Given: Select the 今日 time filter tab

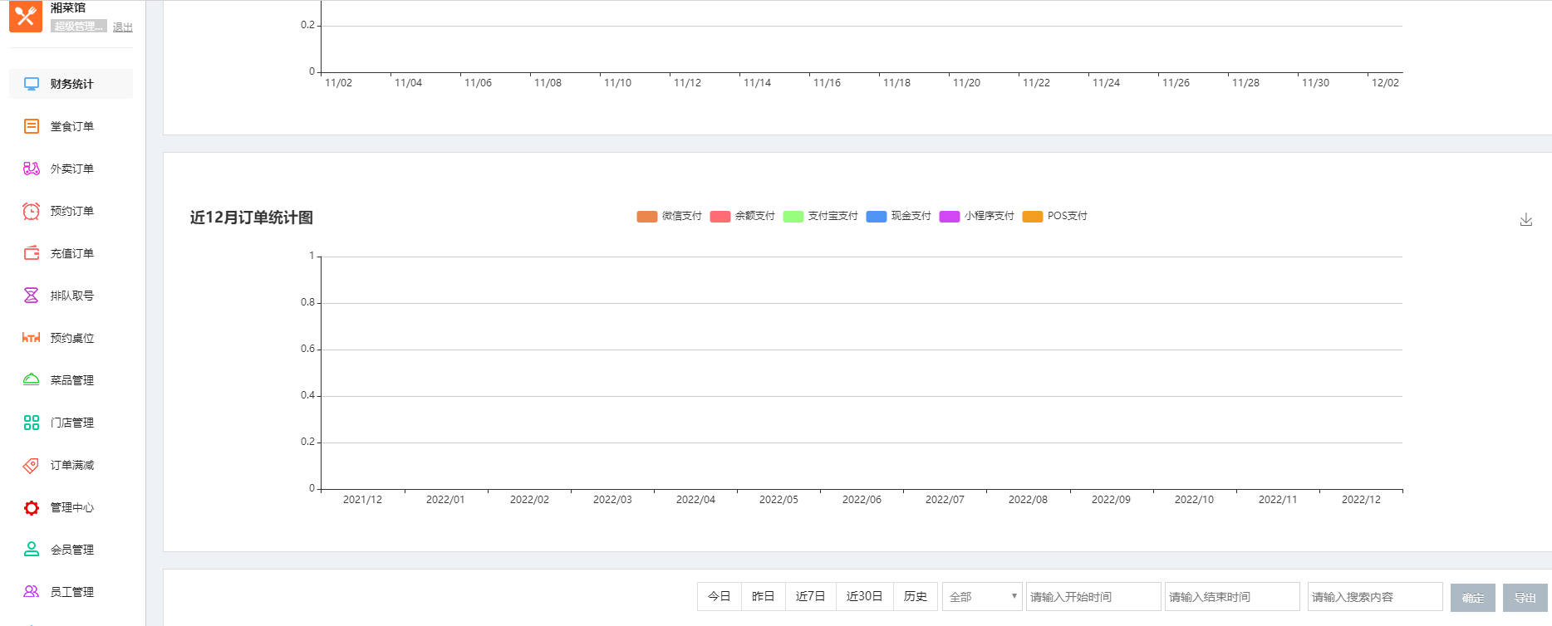Looking at the screenshot, I should tap(719, 596).
